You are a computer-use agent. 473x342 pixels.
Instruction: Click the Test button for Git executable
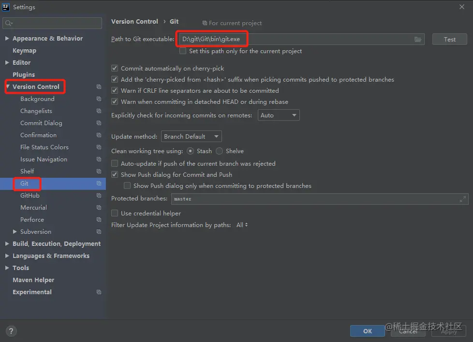click(449, 39)
